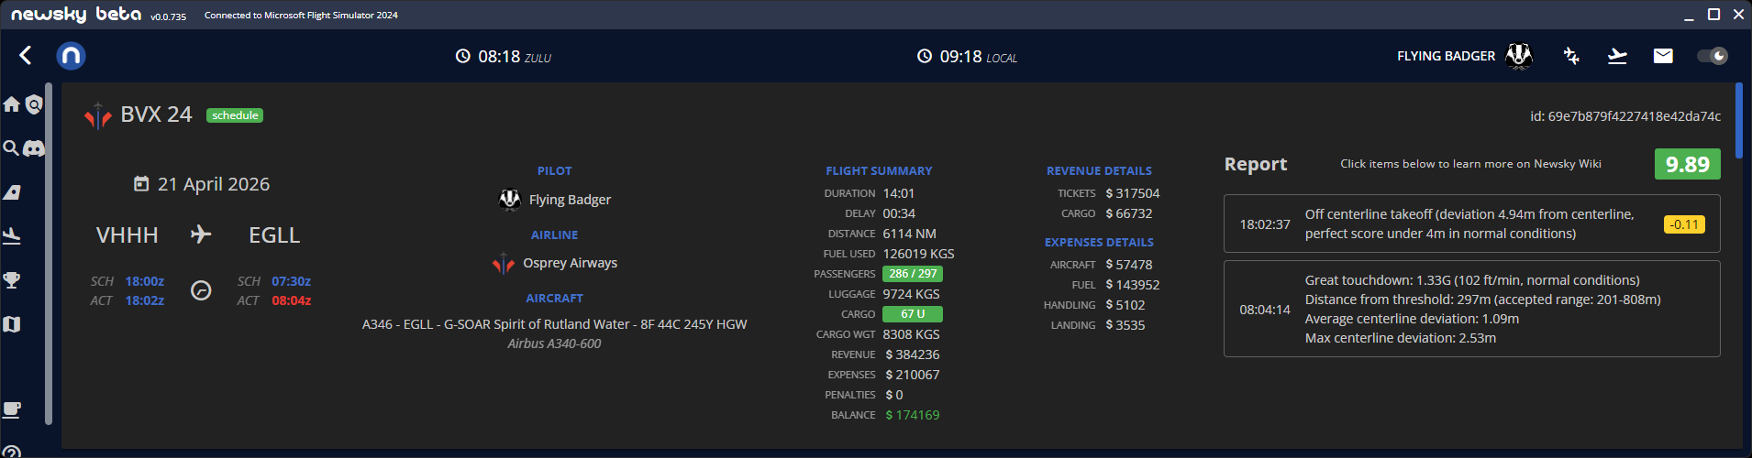Click departure airport VHHH
Screen dimensions: 1752x458
point(128,235)
